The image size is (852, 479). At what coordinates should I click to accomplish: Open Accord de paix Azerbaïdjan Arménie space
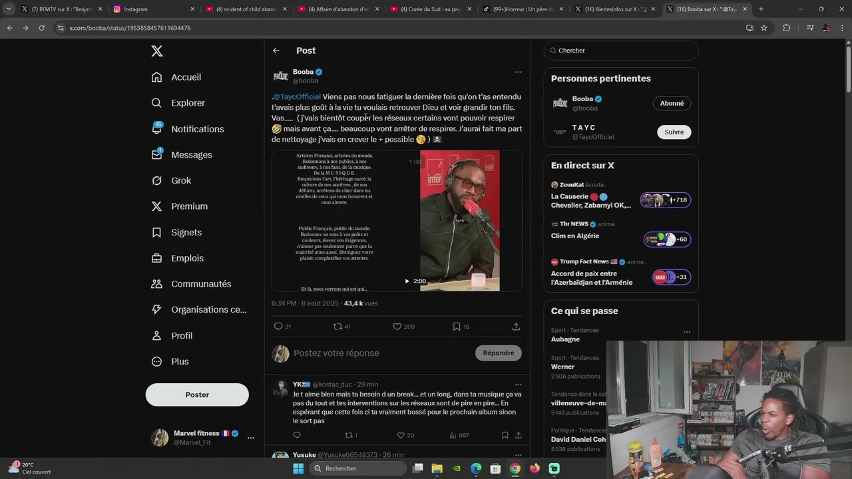[x=621, y=271]
